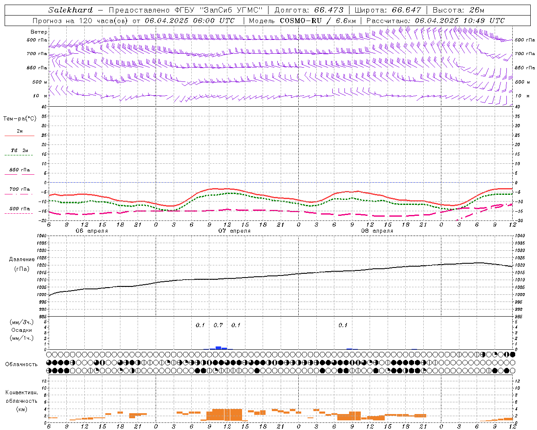
Task: Click the "Тем-ра(°C)" temperature panel label
Action: click(20, 119)
